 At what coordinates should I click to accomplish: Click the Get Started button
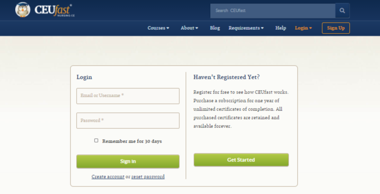(241, 160)
